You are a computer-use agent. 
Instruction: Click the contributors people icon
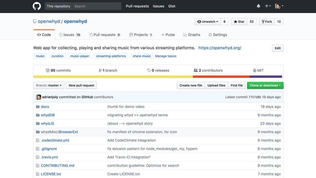pos(195,70)
